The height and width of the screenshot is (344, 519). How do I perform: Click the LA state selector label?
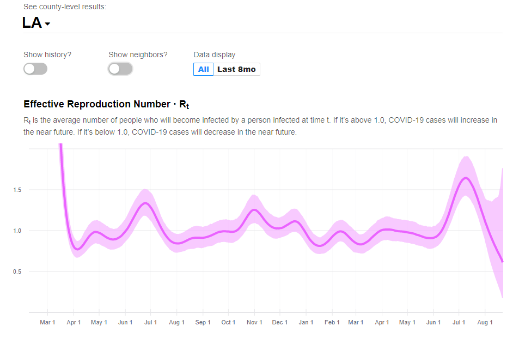(x=32, y=23)
